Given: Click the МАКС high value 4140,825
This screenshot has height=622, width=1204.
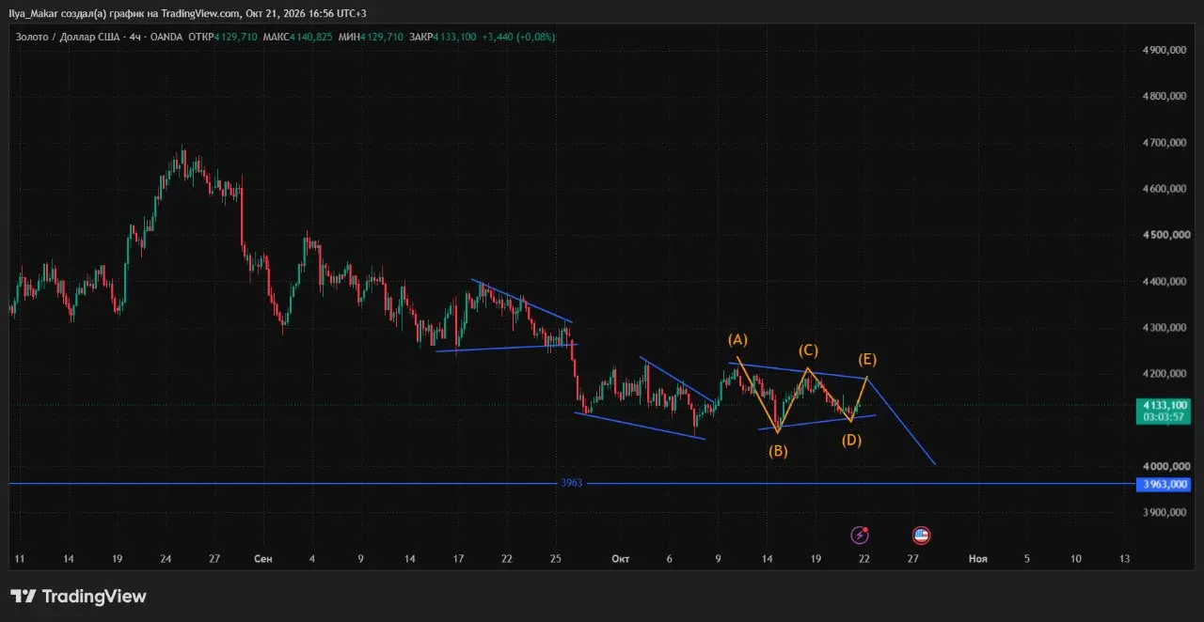Looking at the screenshot, I should [x=313, y=37].
